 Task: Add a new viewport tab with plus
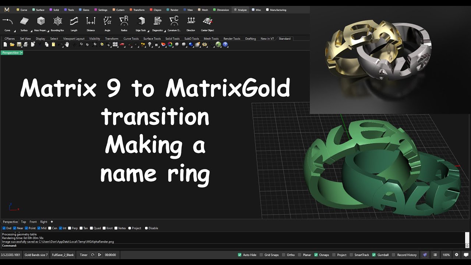[x=52, y=222]
